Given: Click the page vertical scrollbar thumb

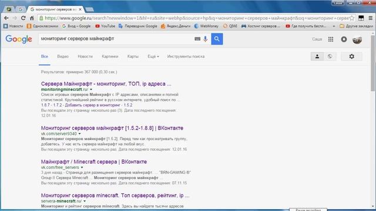Looking at the screenshot, I should (373, 63).
